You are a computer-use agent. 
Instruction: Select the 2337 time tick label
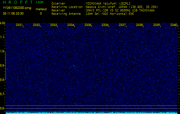point(122,25)
